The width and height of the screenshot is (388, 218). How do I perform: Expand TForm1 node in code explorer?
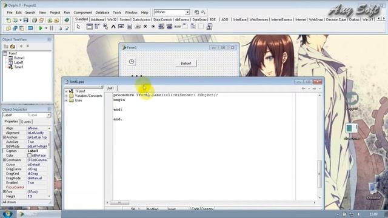tap(66, 91)
